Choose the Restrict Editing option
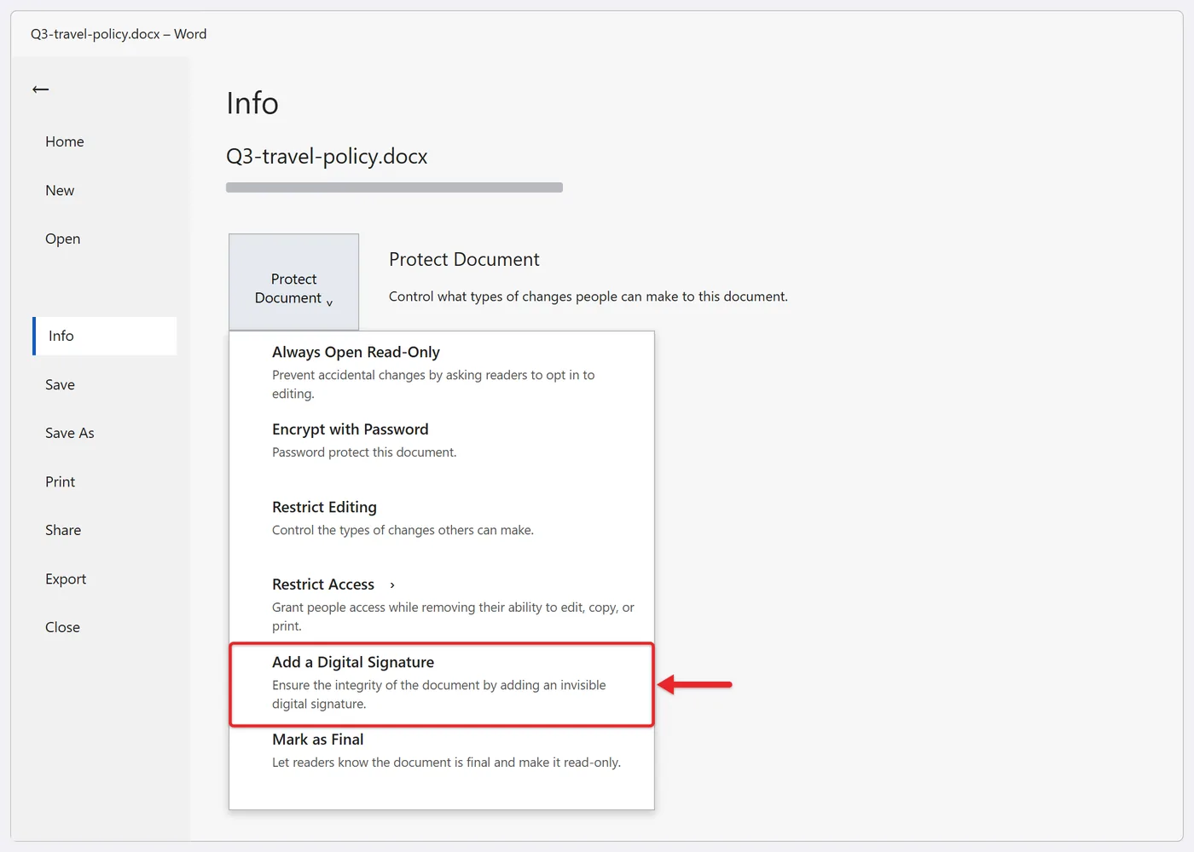This screenshot has height=852, width=1194. [442, 517]
